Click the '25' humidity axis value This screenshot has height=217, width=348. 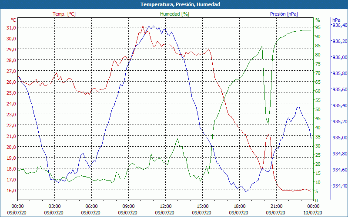(x=318, y=155)
